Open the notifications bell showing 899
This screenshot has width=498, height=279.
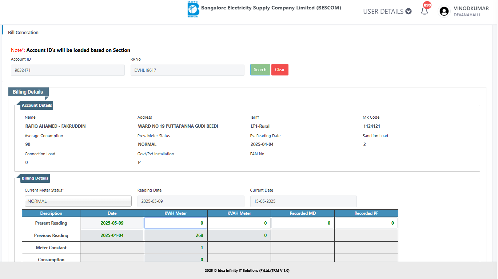pos(425,11)
